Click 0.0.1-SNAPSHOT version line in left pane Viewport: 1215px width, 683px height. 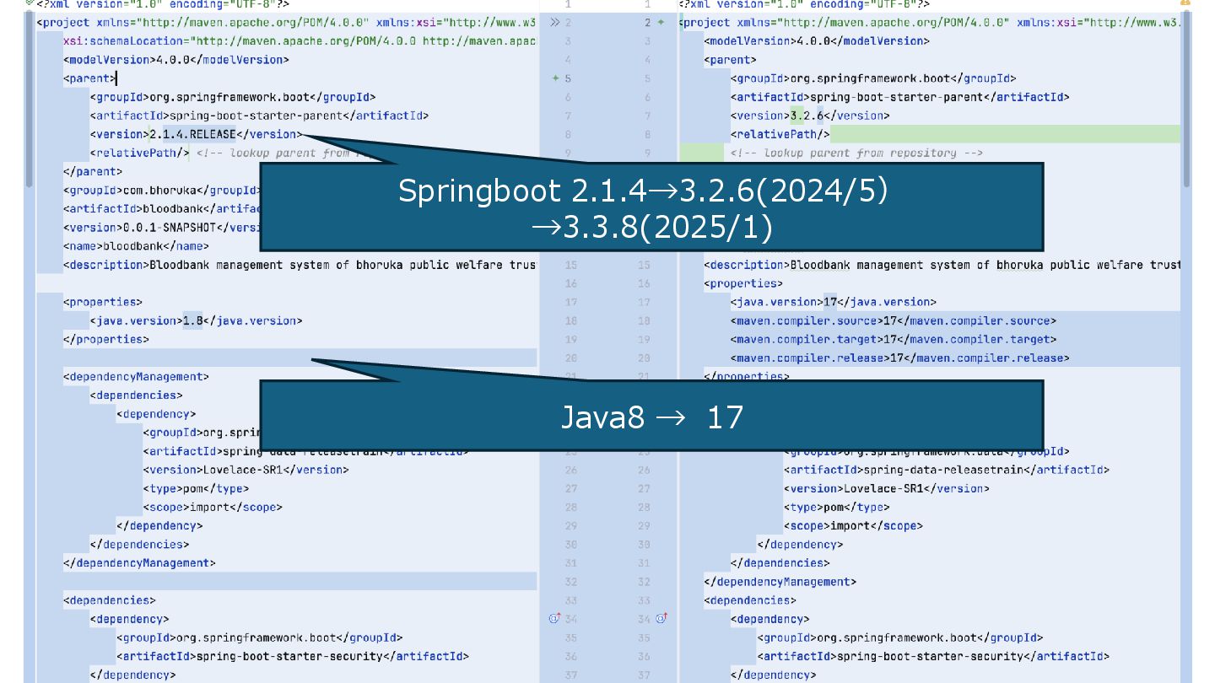(160, 228)
